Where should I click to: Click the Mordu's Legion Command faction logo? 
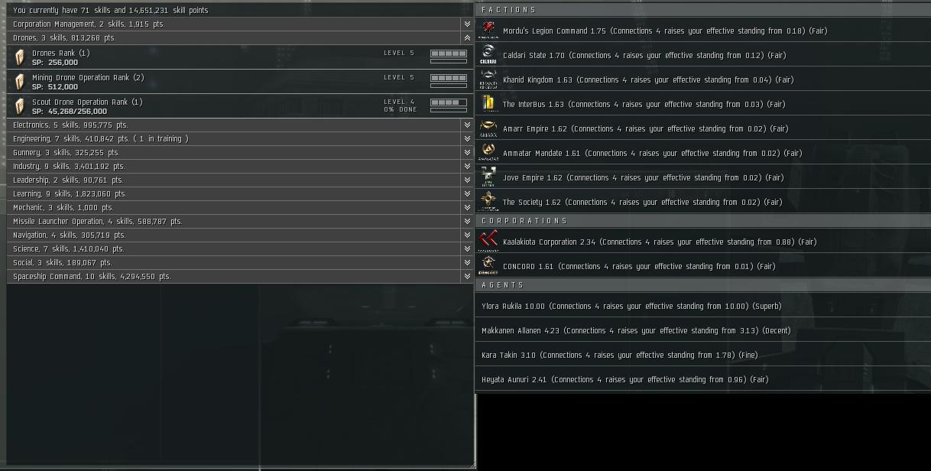pyautogui.click(x=488, y=31)
